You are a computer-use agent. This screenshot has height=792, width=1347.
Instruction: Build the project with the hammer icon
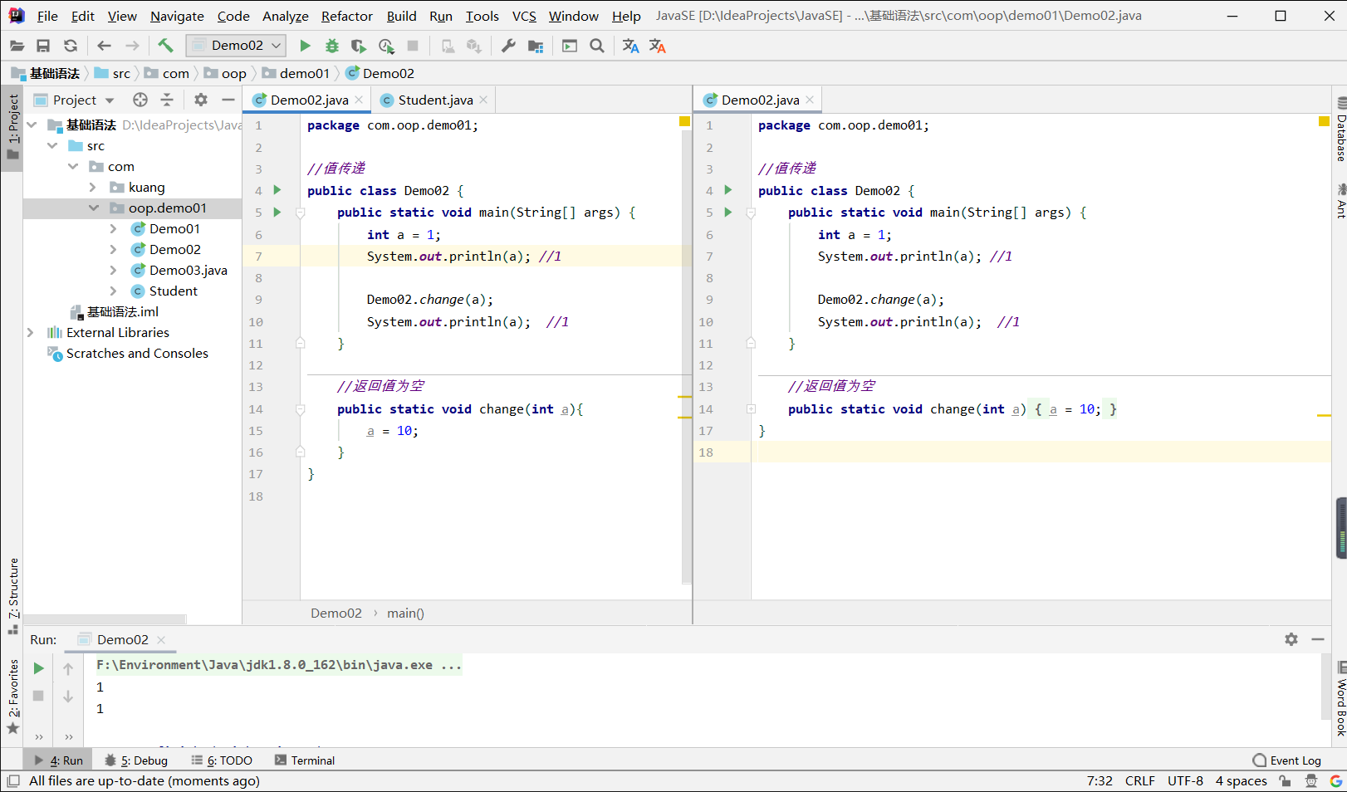click(x=165, y=46)
